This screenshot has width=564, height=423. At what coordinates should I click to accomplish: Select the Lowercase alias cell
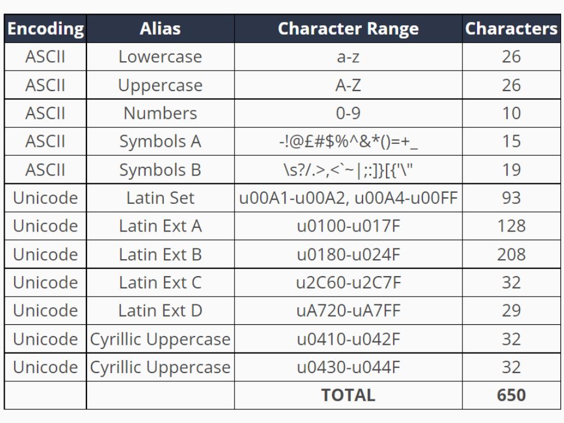[160, 57]
